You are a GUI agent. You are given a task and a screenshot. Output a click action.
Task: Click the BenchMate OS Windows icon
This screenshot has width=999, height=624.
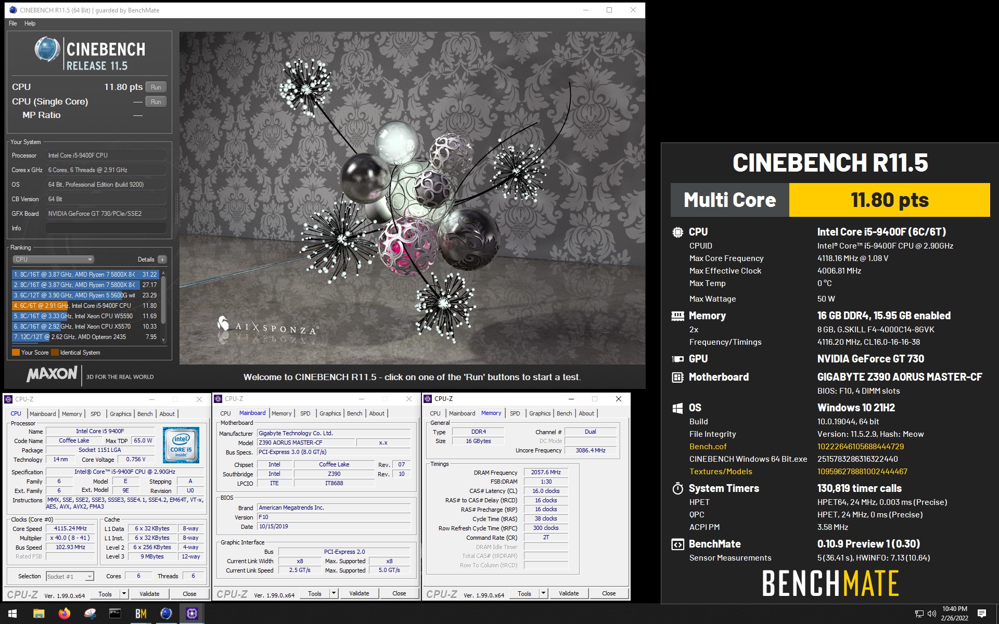pyautogui.click(x=677, y=408)
